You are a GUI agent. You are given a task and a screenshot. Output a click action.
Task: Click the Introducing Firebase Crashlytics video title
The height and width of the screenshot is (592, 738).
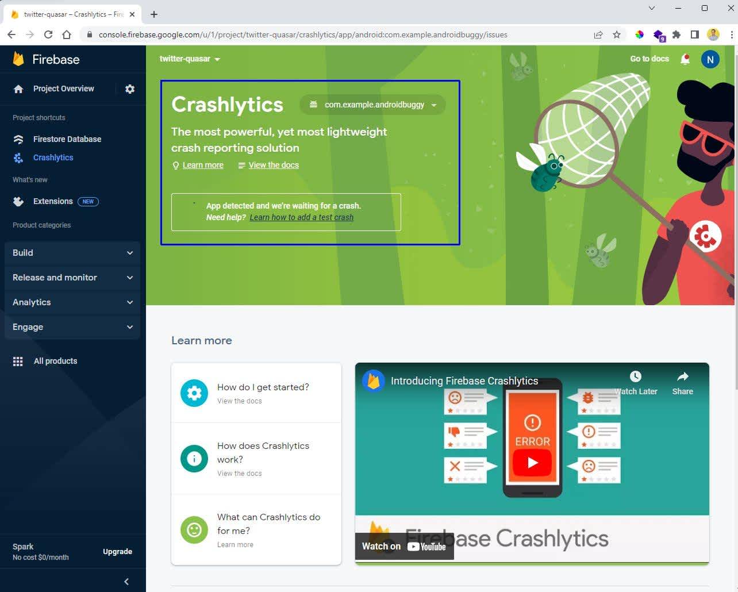coord(464,381)
